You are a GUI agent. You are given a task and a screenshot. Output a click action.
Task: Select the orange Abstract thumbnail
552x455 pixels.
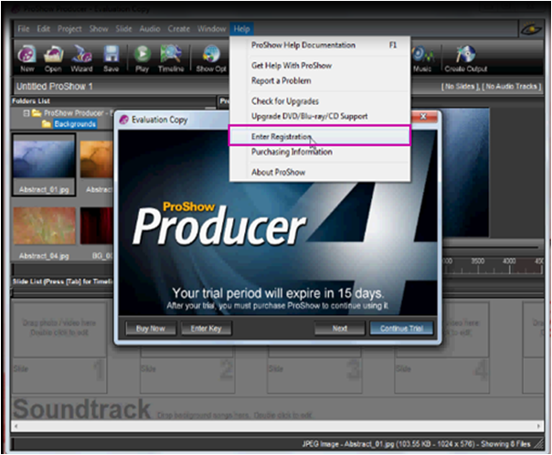(x=97, y=159)
